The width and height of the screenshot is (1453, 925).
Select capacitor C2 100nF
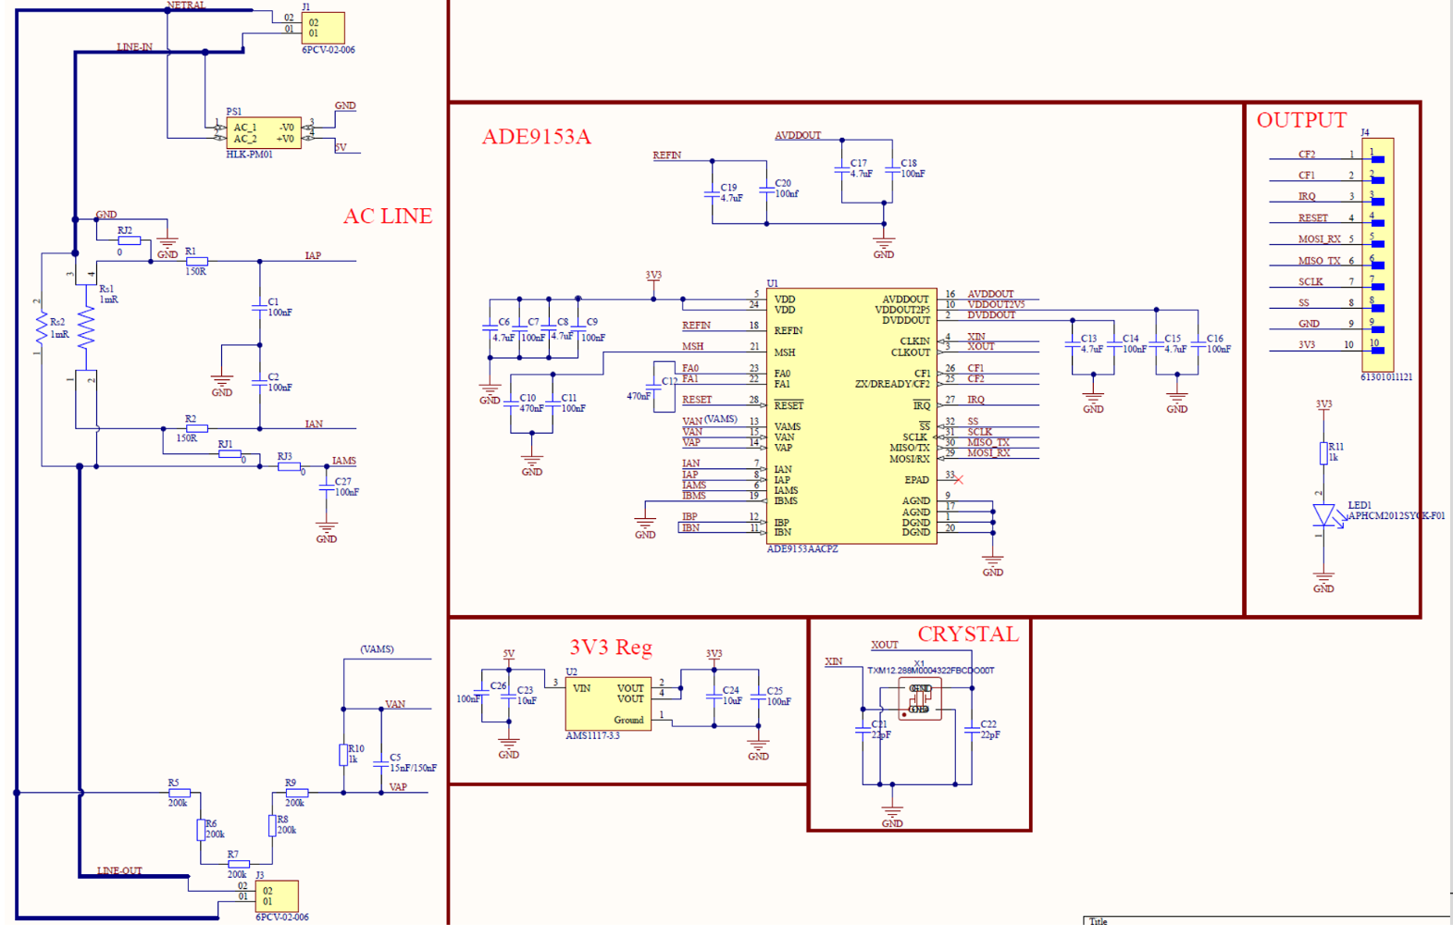260,382
